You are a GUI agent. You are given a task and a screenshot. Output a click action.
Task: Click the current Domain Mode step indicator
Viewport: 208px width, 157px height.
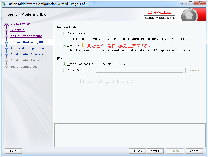tap(7, 42)
